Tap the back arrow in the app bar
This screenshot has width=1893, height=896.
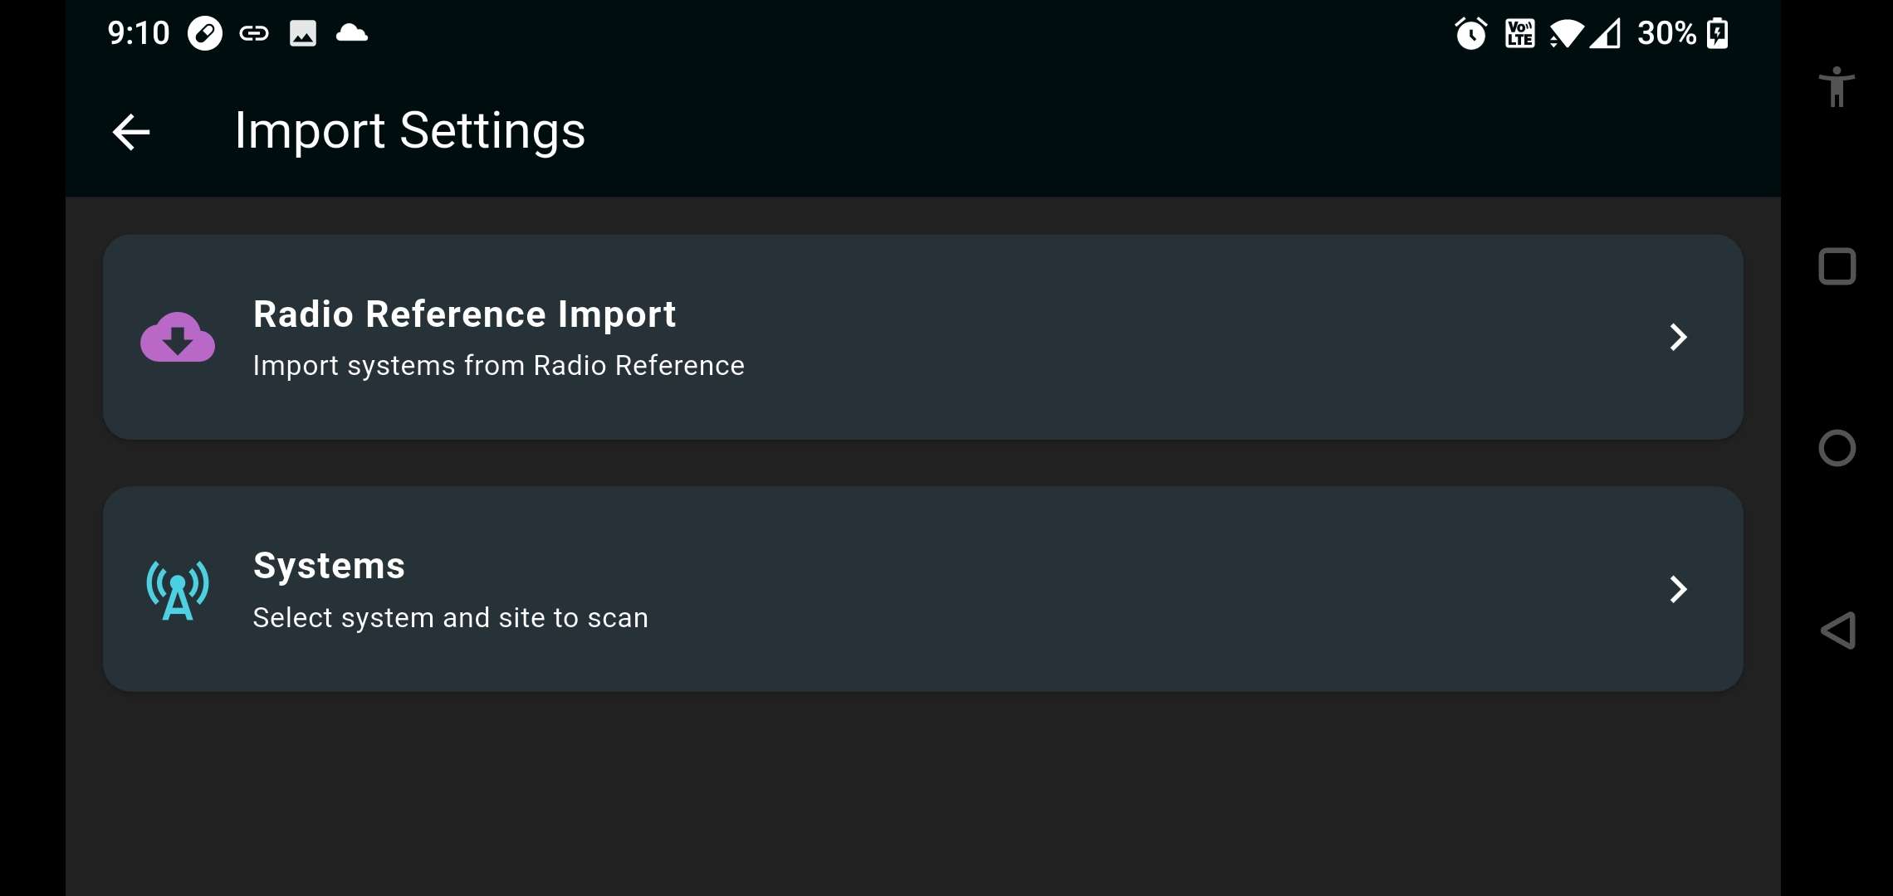click(x=130, y=131)
